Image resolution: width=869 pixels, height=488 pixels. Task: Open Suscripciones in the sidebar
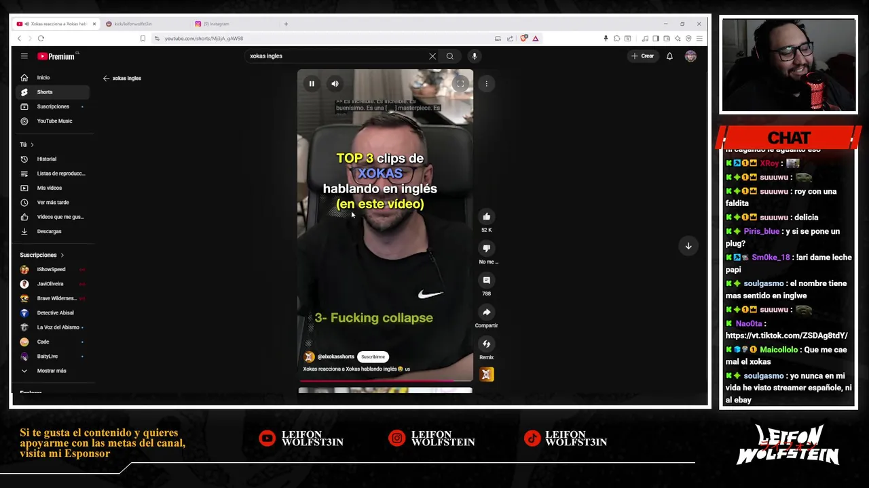point(53,106)
